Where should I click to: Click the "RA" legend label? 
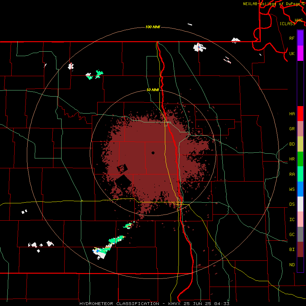292,174
